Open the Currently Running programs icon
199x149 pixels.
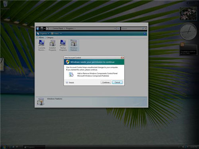pyautogui.click(x=42, y=45)
